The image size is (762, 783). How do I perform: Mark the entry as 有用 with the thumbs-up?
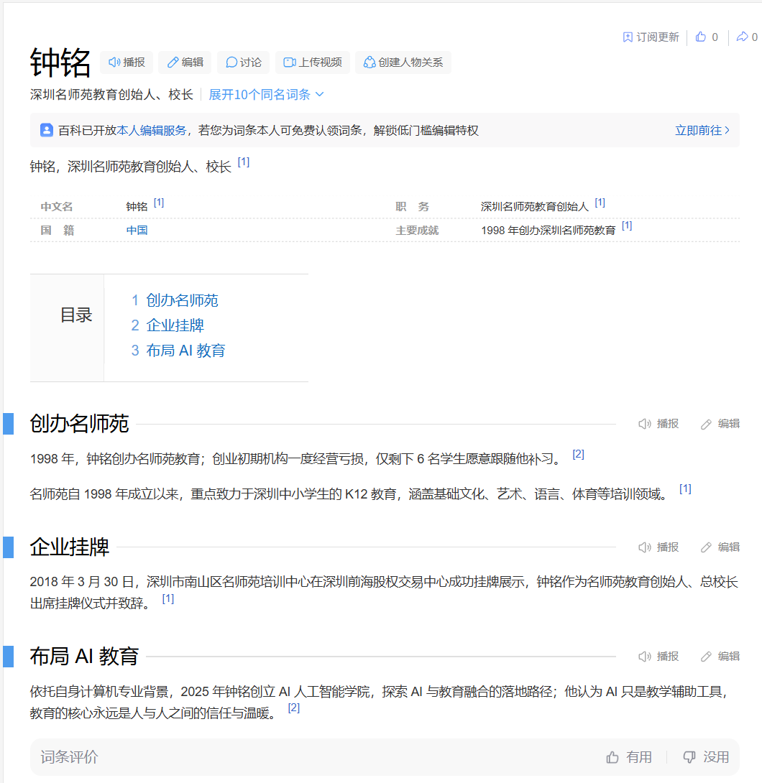[629, 757]
